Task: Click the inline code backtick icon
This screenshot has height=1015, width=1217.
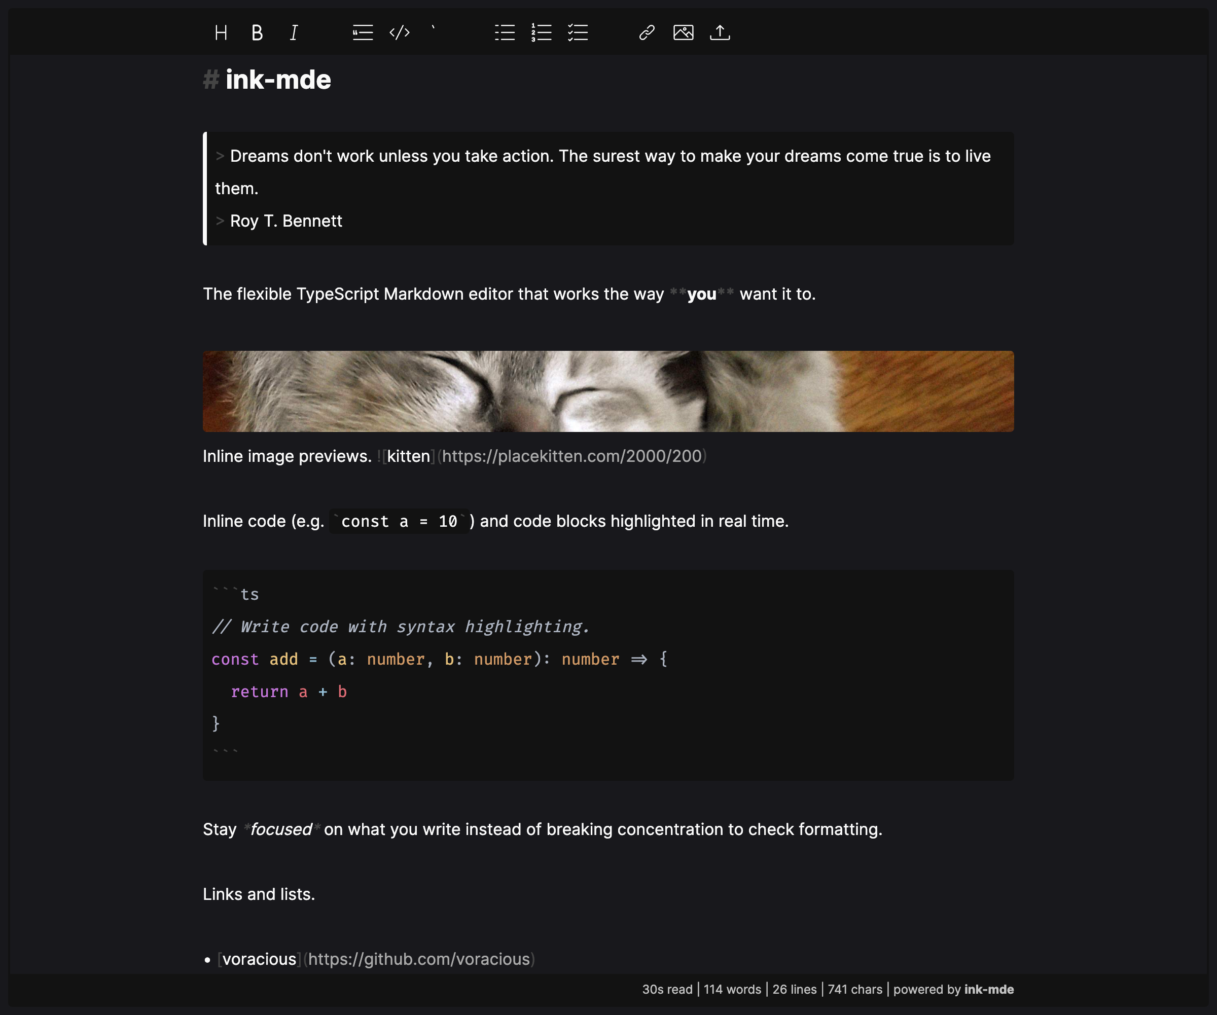Action: coord(434,30)
